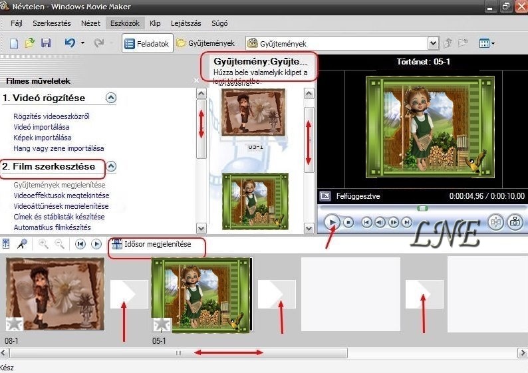Image resolution: width=528 pixels, height=373 pixels.
Task: Switch to Idősor megjelenítése view
Action: click(152, 244)
